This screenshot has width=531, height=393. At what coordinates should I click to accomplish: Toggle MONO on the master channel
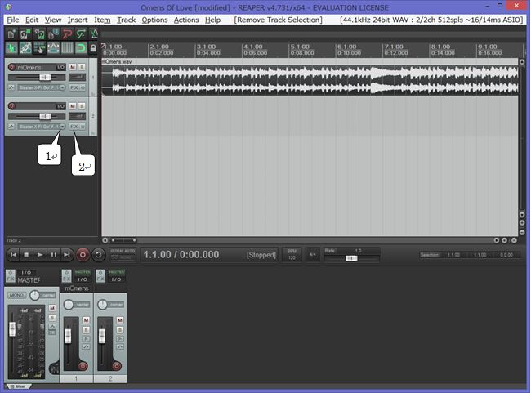pyautogui.click(x=16, y=295)
